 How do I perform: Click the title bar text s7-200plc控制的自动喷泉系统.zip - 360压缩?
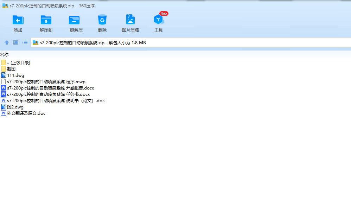tap(52, 6)
